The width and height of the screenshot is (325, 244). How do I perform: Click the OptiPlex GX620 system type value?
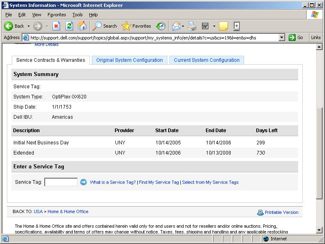(69, 97)
